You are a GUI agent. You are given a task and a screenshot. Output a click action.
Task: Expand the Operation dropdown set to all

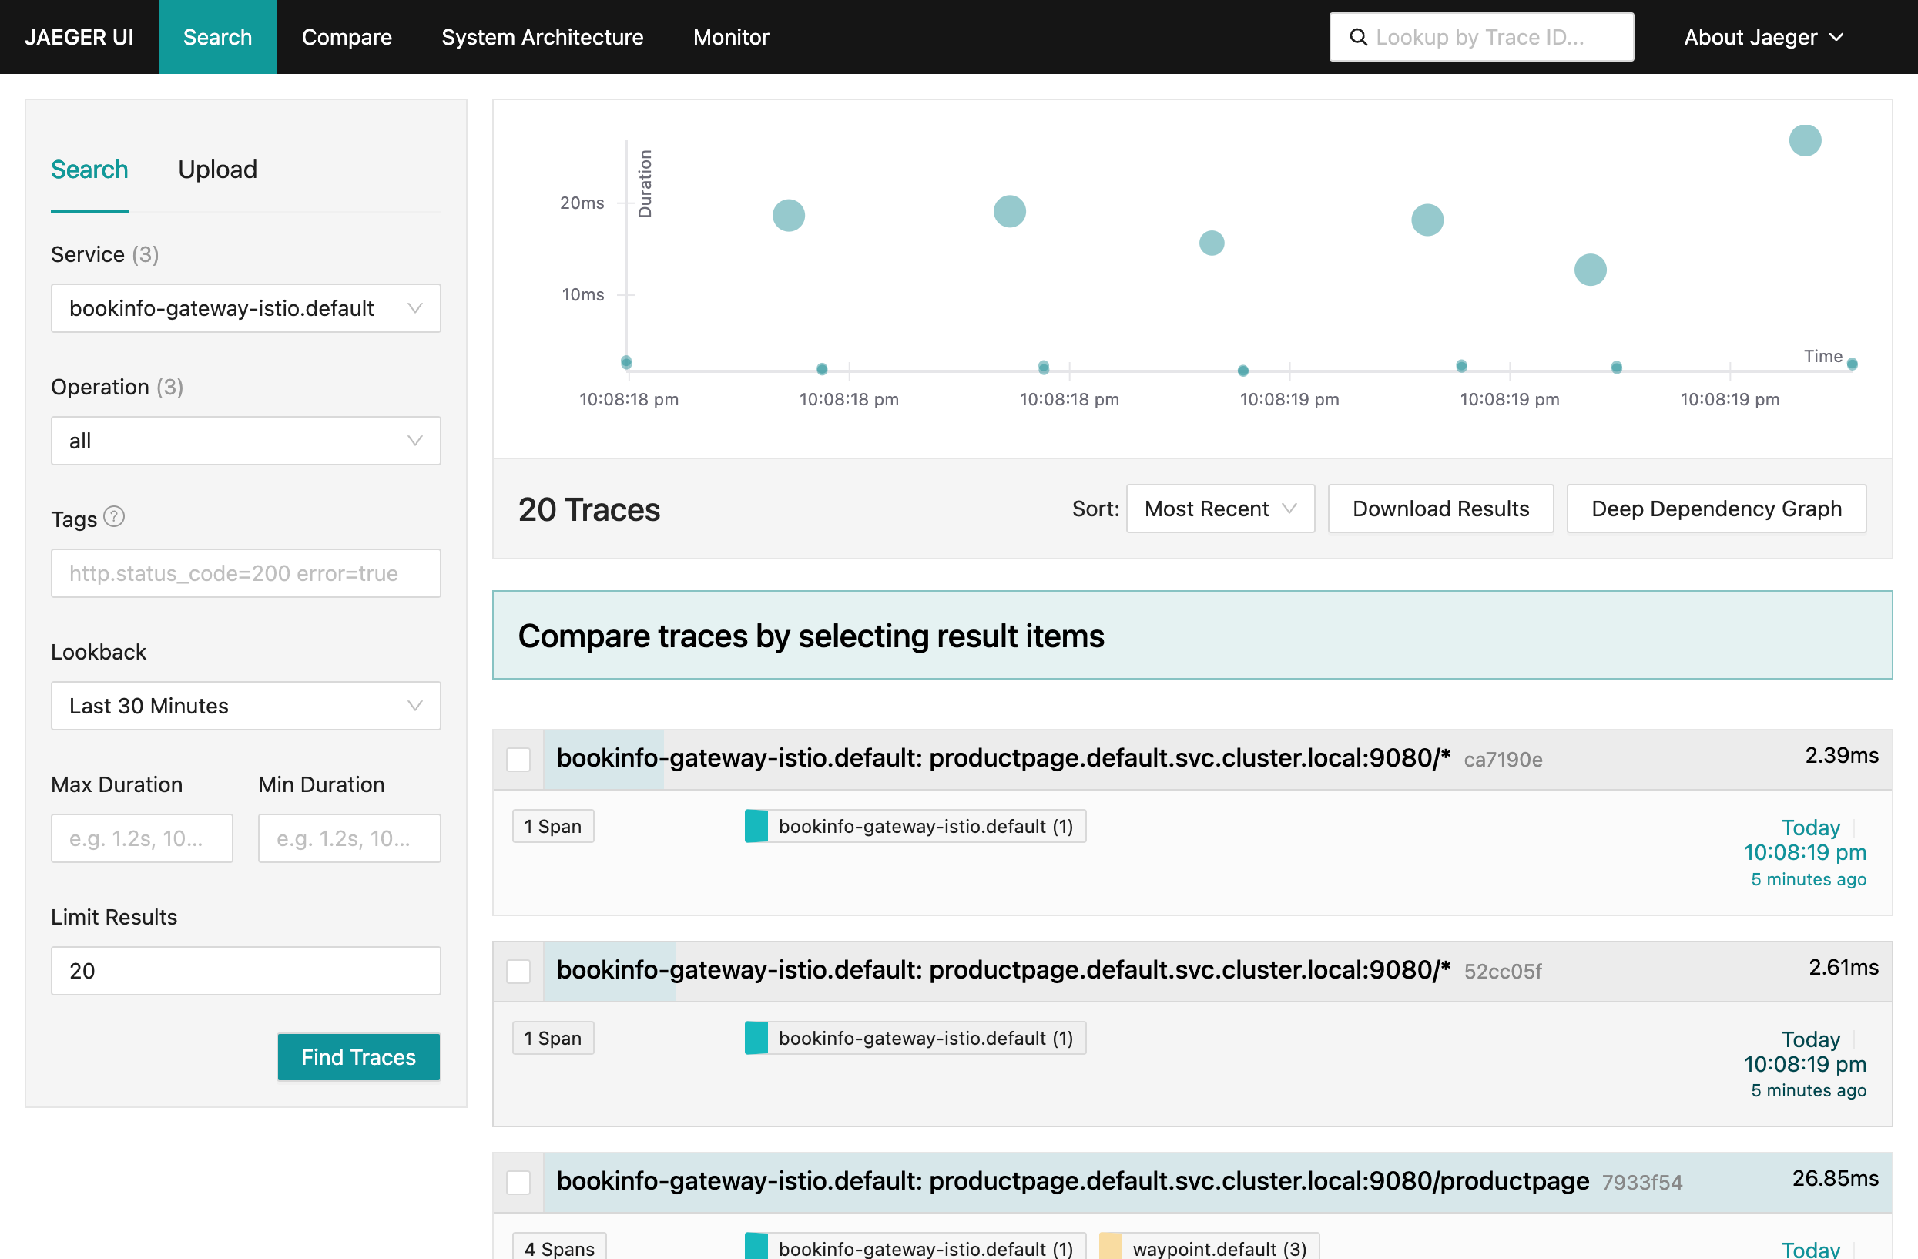point(245,441)
